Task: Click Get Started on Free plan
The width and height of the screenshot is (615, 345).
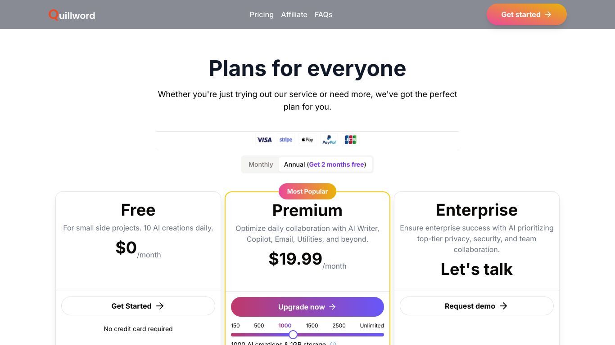Action: pos(138,306)
